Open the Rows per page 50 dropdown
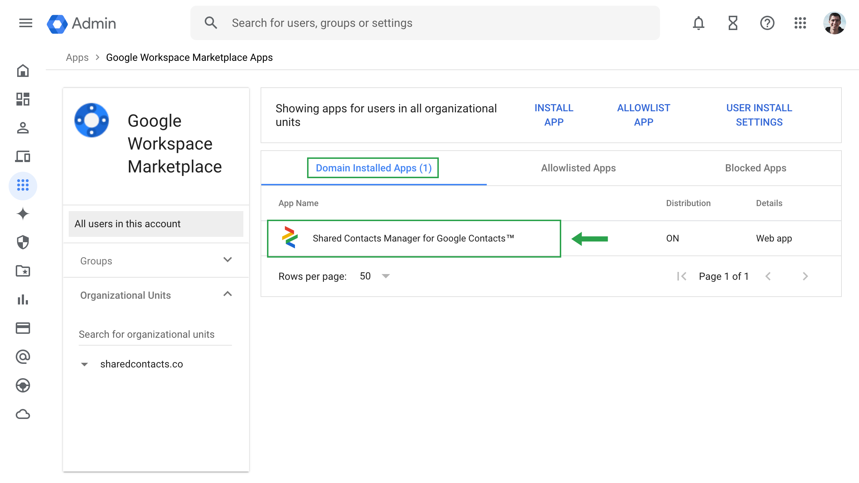Image resolution: width=859 pixels, height=483 pixels. pos(375,276)
